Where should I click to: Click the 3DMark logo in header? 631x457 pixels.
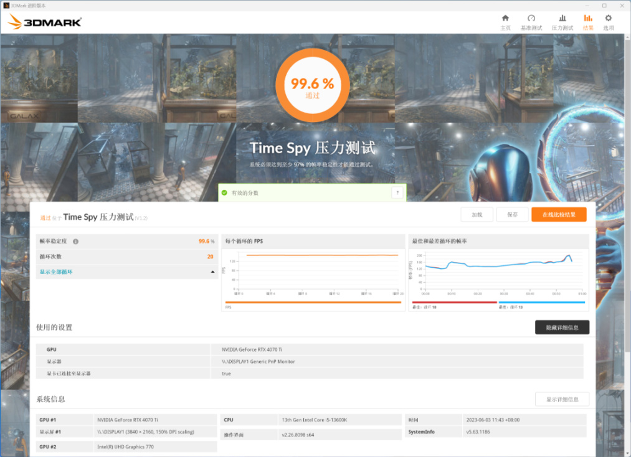(45, 22)
